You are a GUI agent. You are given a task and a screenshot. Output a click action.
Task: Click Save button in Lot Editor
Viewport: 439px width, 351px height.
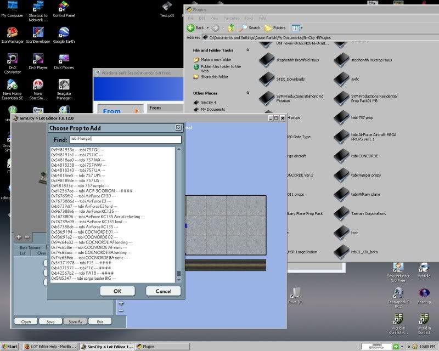coord(50,321)
